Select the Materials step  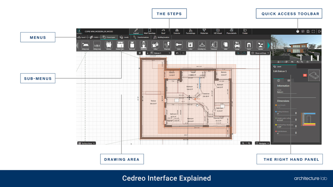coord(204,31)
